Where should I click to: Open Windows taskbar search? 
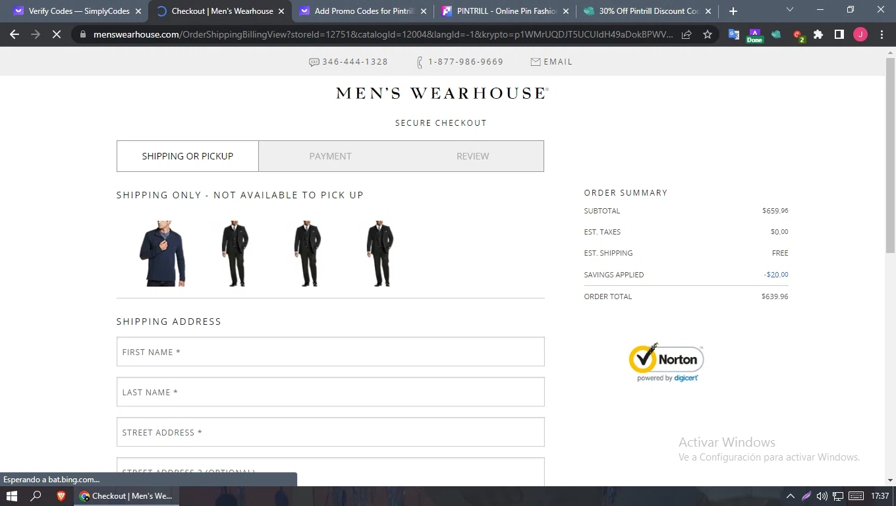pyautogui.click(x=36, y=496)
